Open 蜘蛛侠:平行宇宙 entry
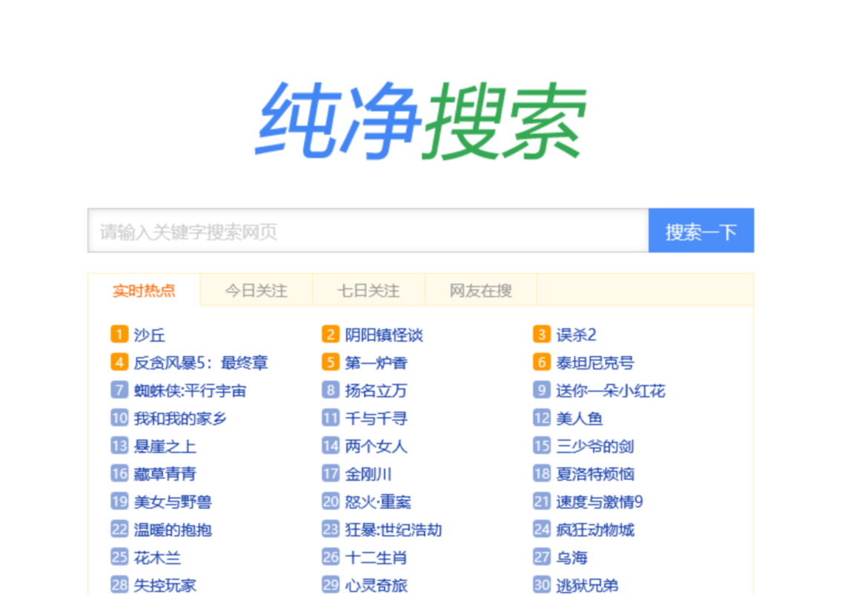 coord(190,390)
